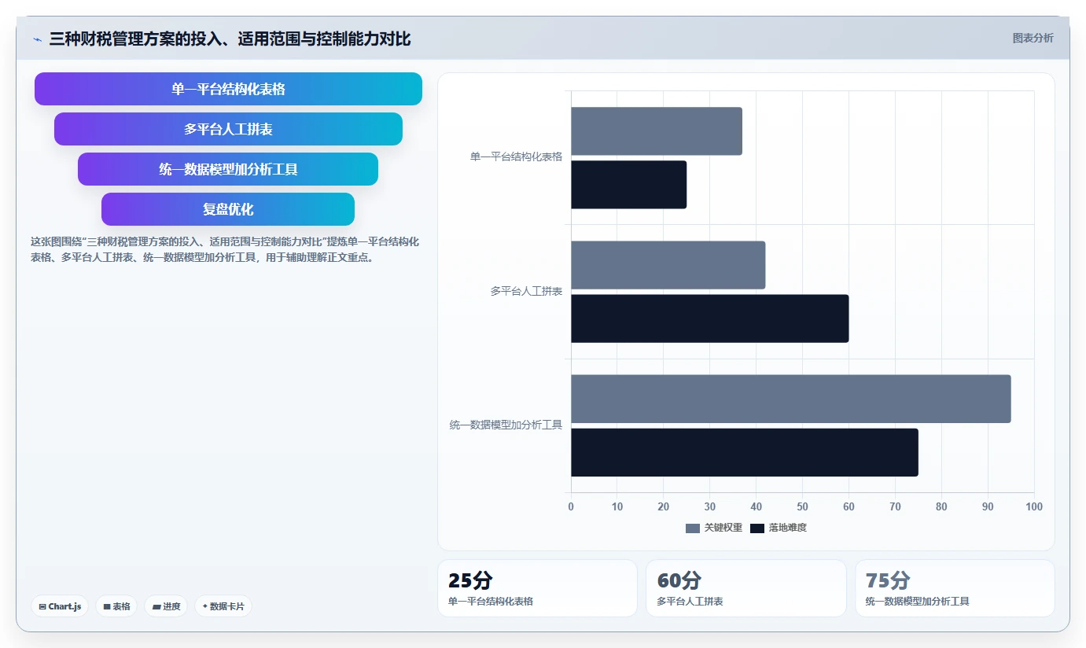Viewport: 1086px width, 648px height.
Task: Toggle the 落地难度 legend item
Action: (779, 528)
